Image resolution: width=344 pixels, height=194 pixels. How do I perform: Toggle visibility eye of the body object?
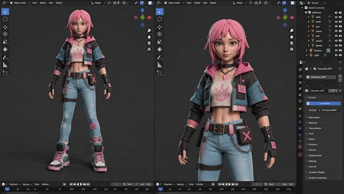point(336,17)
